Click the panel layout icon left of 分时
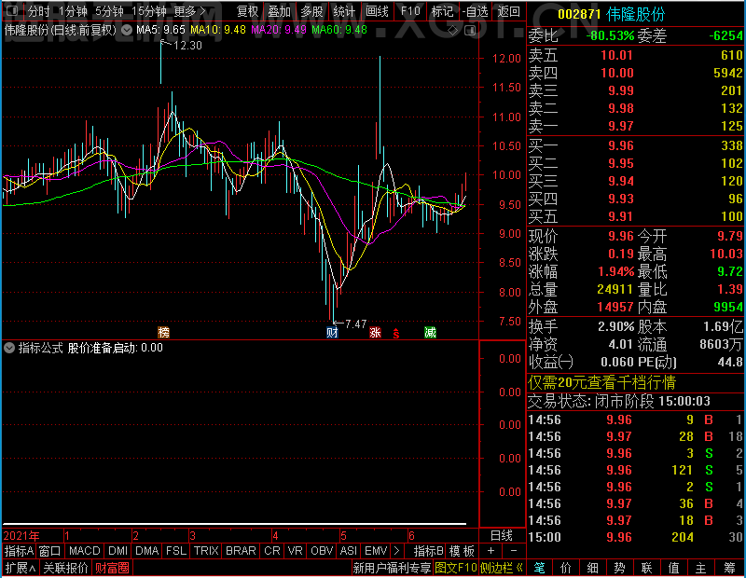 tap(12, 11)
